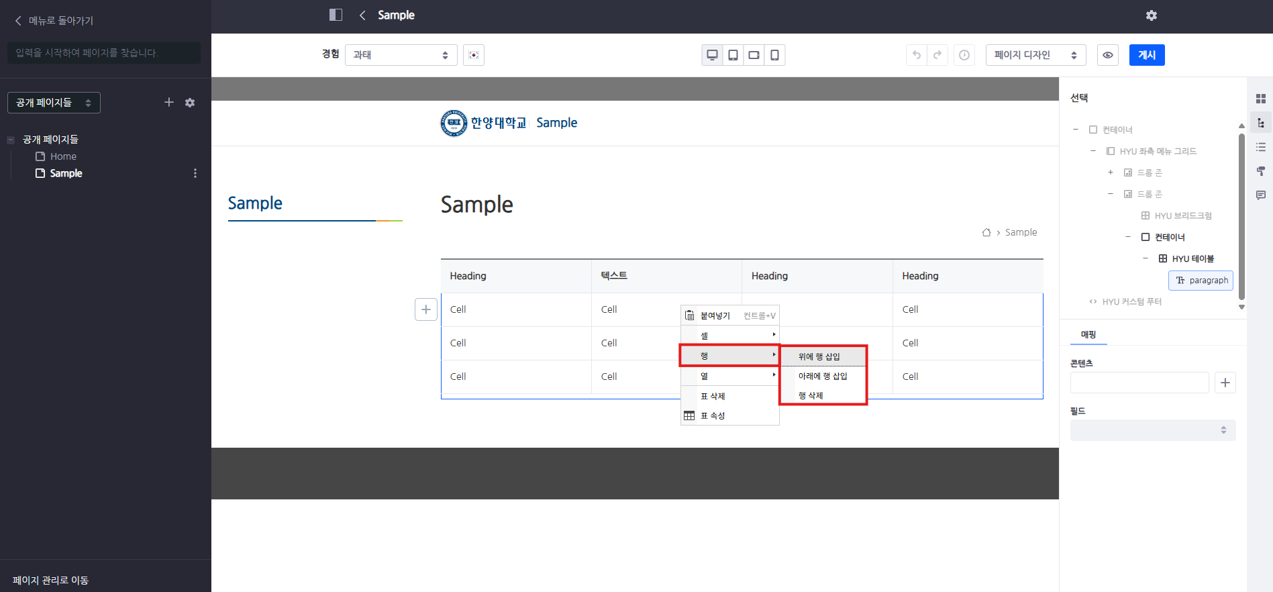Select the Korean flag language icon
This screenshot has width=1273, height=592.
pyautogui.click(x=473, y=55)
